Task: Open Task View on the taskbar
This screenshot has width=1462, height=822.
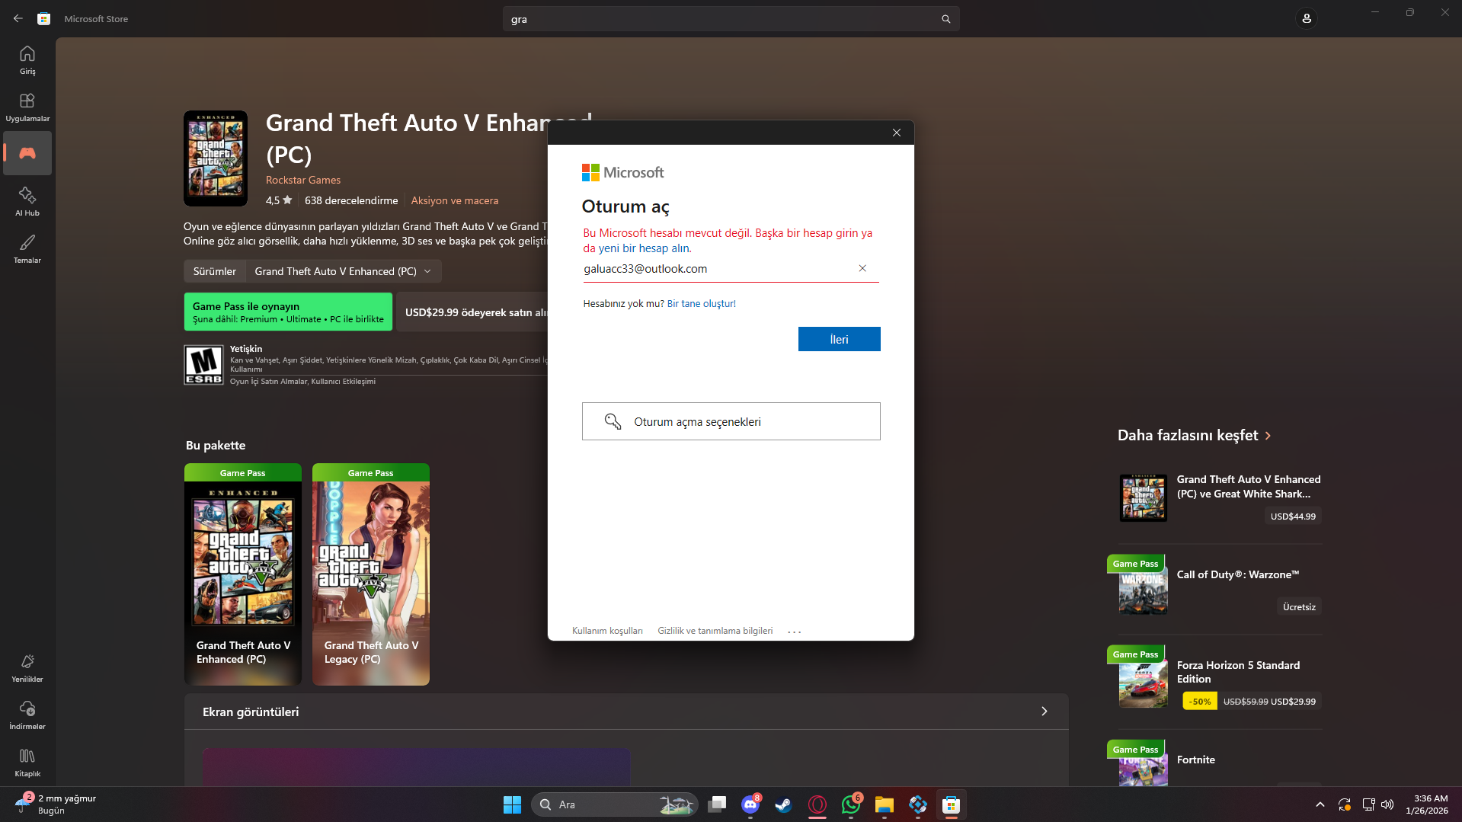Action: (x=717, y=804)
